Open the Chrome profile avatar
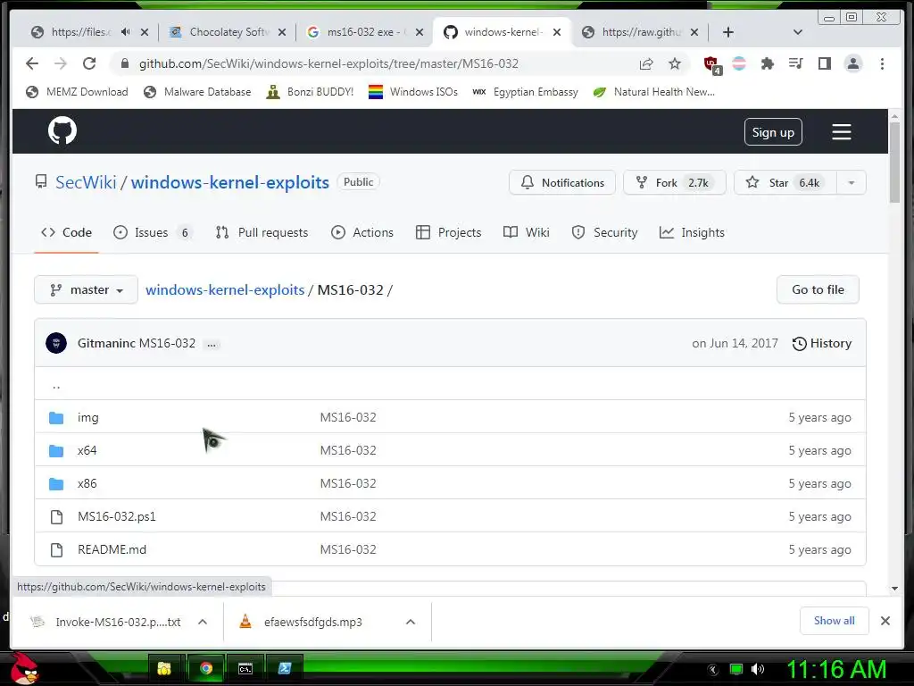Image resolution: width=914 pixels, height=686 pixels. (x=852, y=63)
